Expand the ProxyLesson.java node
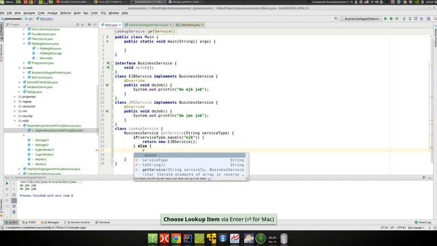This screenshot has width=437, height=246. tap(24, 63)
